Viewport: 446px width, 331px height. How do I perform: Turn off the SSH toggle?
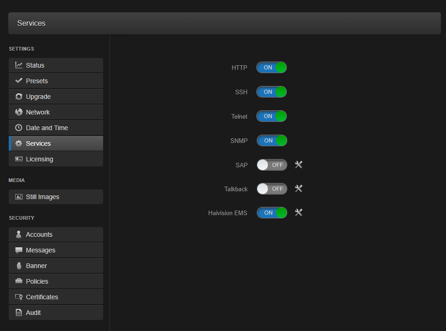click(x=272, y=92)
